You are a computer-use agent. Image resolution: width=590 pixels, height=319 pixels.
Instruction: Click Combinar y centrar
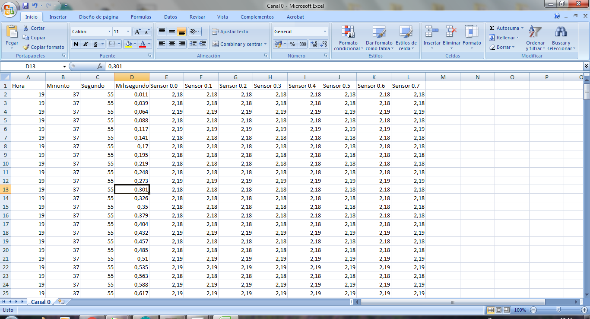(x=239, y=44)
